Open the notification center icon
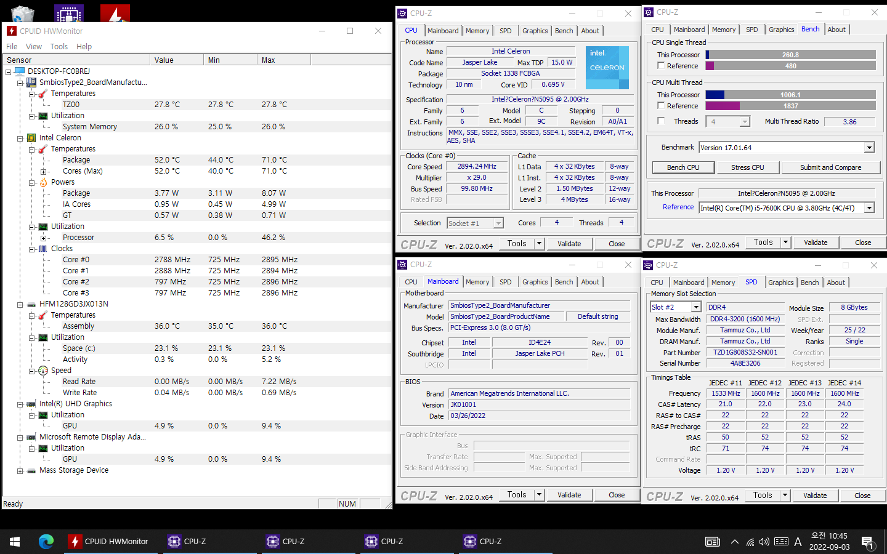This screenshot has width=887, height=554. (x=867, y=542)
